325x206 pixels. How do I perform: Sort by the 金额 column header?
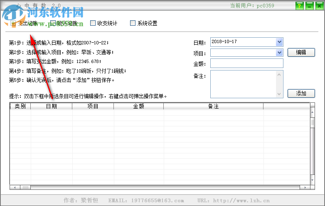pyautogui.click(x=139, y=106)
